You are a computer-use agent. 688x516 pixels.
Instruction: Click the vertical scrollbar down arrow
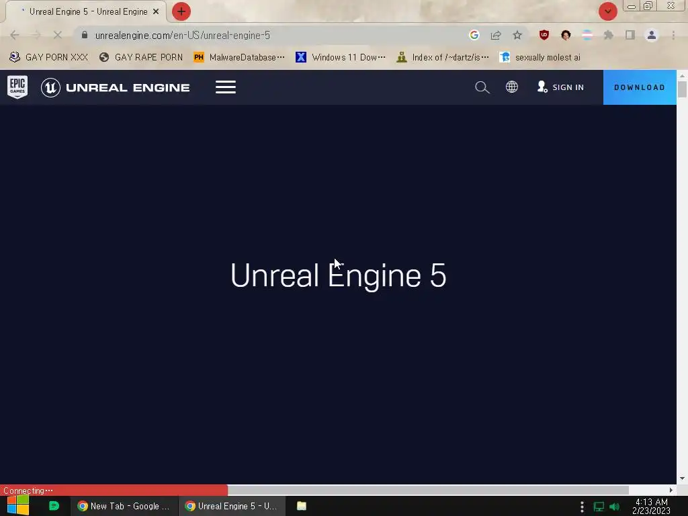[x=682, y=478]
